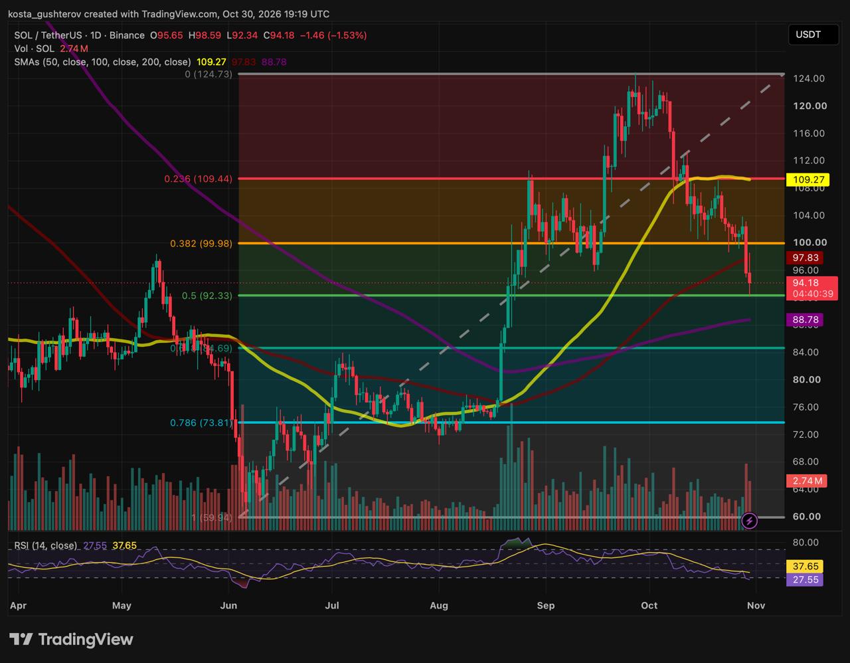Click the 116.00 price axis label
This screenshot has width=850, height=663.
pos(808,134)
